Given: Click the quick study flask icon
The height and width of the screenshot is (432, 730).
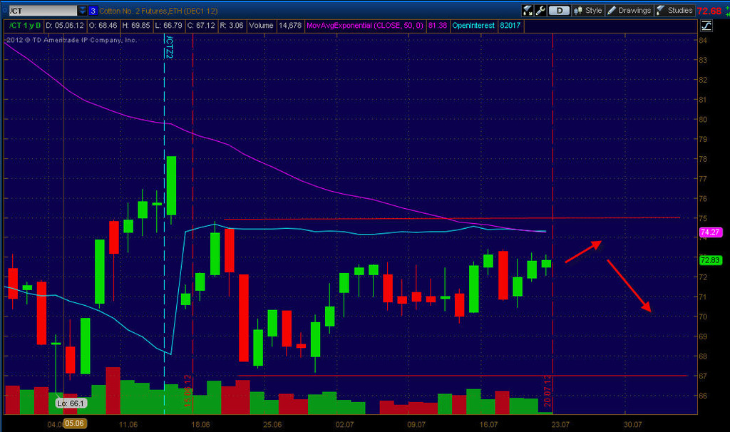Looking at the screenshot, I should (x=528, y=10).
